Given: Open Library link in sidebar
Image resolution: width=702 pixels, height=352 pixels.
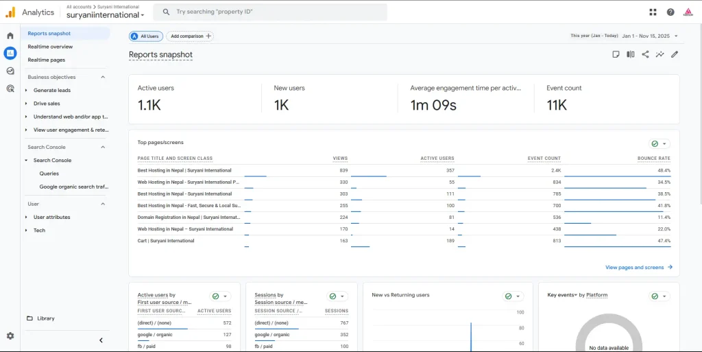Looking at the screenshot, I should [46, 318].
